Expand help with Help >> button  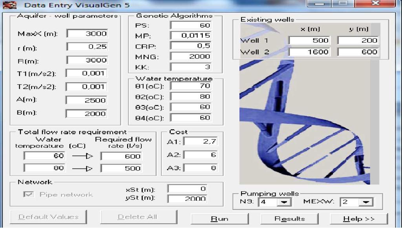click(x=359, y=219)
